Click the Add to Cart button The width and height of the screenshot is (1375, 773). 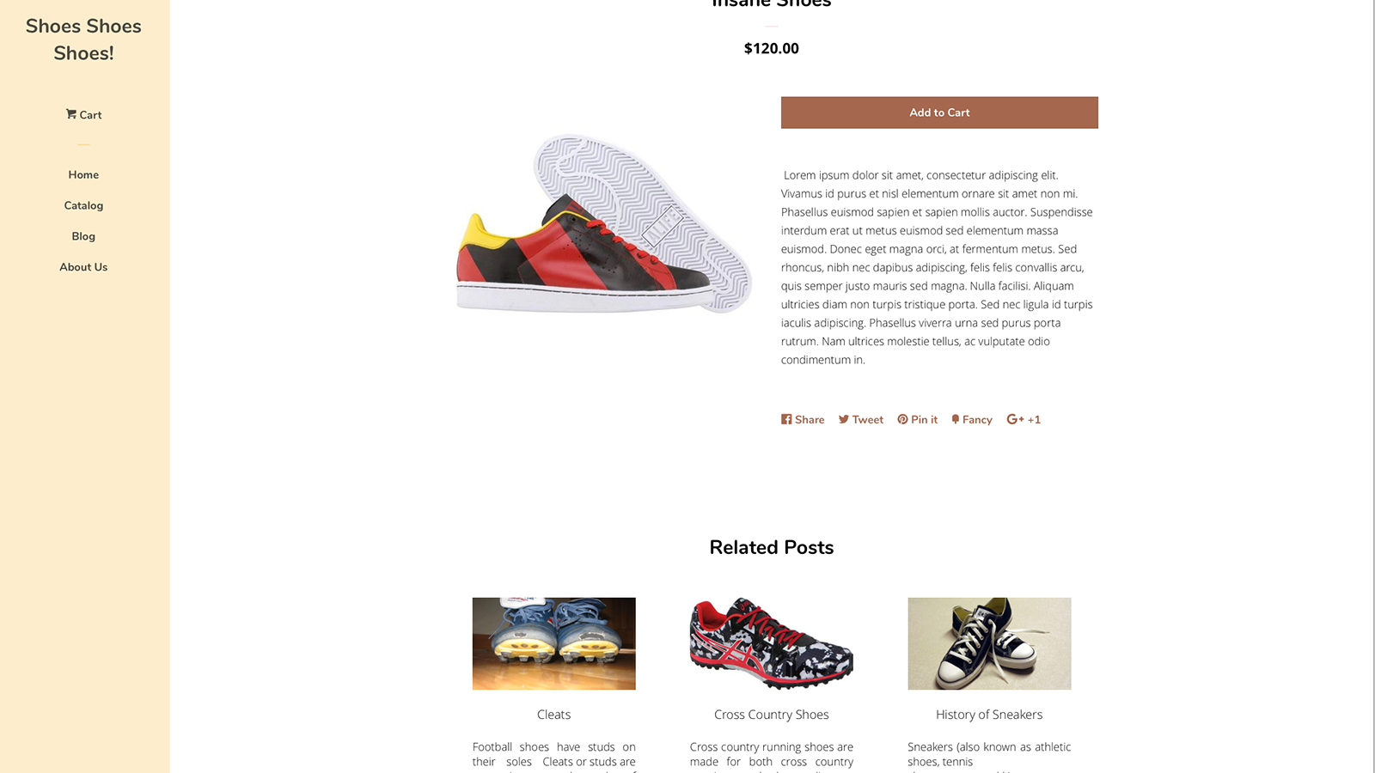[939, 113]
